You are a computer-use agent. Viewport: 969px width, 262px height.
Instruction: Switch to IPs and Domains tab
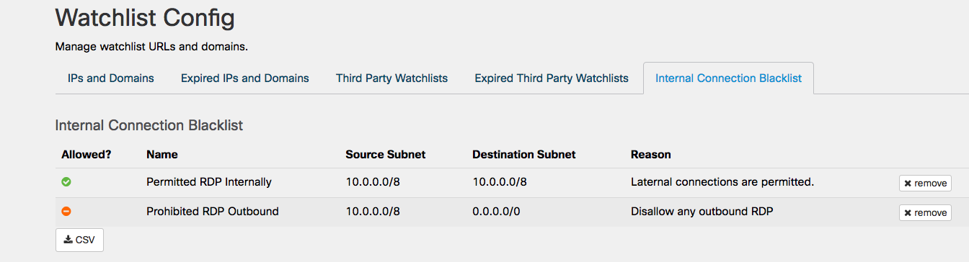pyautogui.click(x=111, y=78)
